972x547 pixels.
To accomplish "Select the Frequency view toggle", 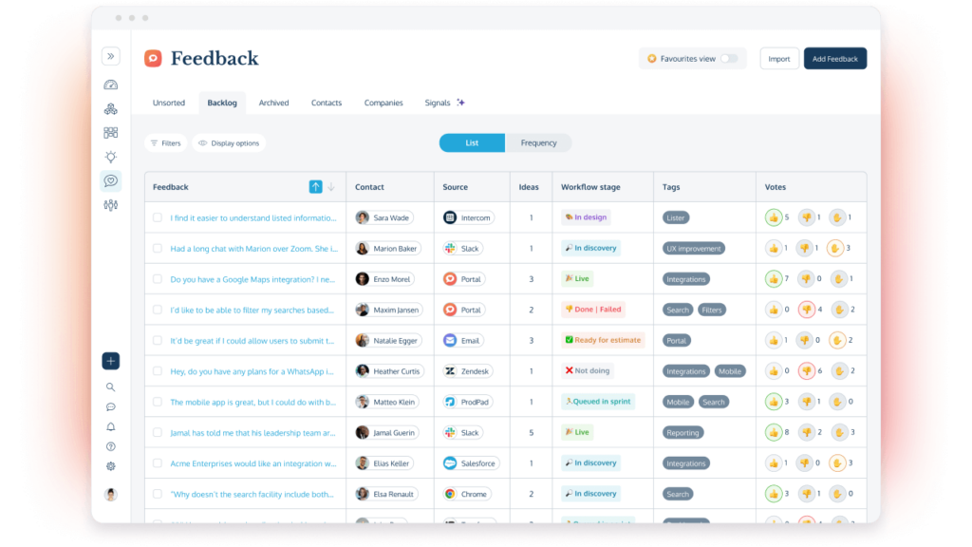I will (538, 143).
